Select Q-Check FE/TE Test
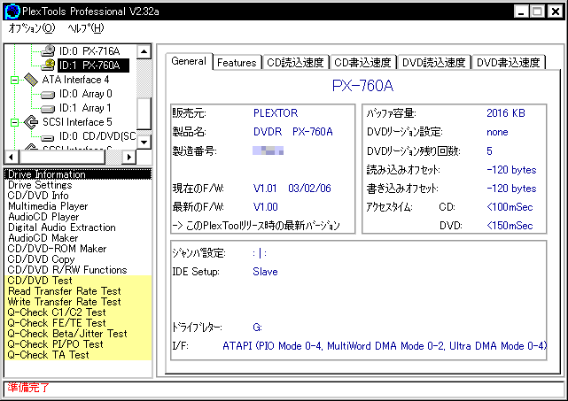Screen dimensions: 568x401 (x=78, y=323)
